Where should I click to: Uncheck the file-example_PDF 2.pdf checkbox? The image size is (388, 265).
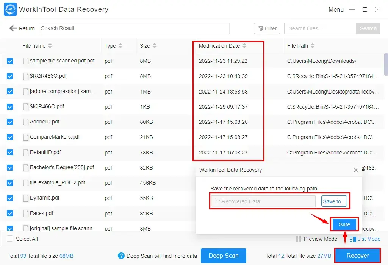(x=10, y=183)
